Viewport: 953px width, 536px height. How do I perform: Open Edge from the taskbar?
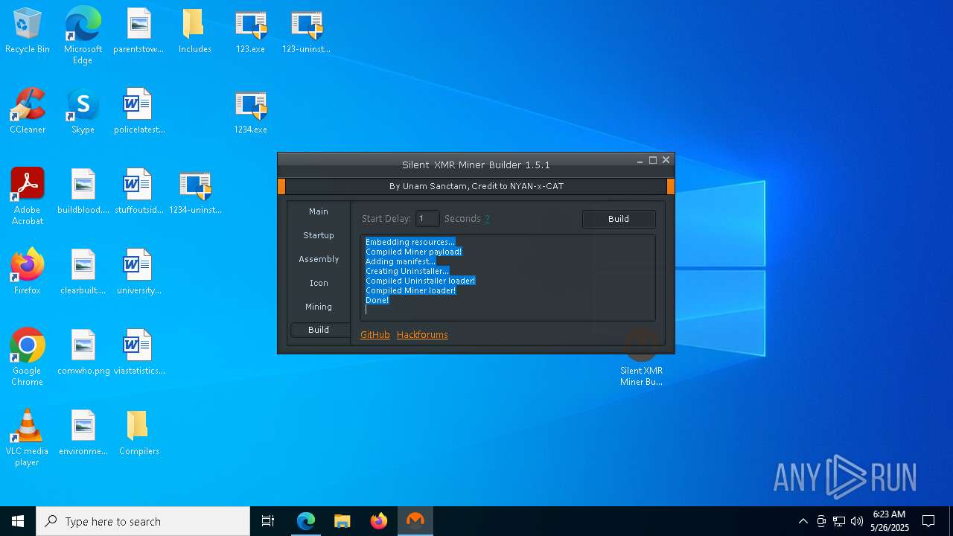point(306,521)
